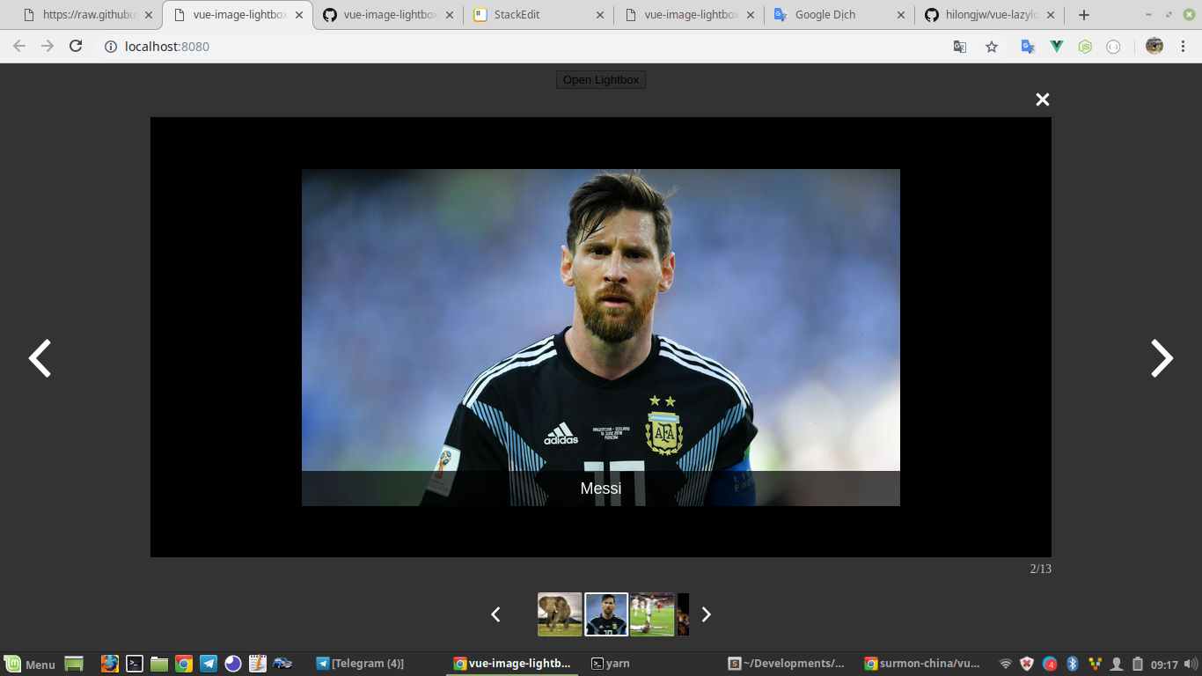Launch Firefox from the panel

click(110, 664)
